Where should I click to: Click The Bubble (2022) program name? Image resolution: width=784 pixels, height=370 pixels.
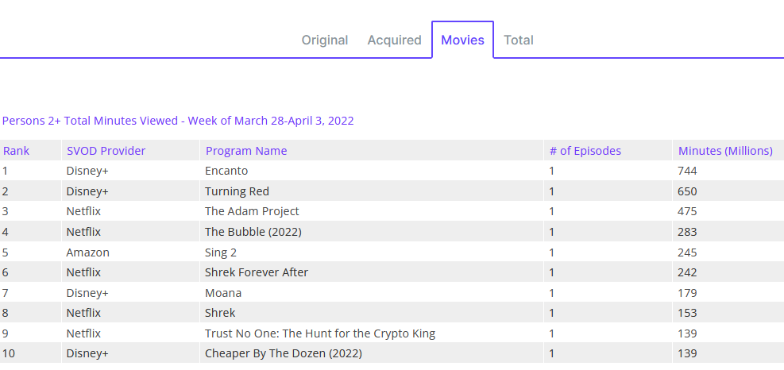click(x=253, y=232)
